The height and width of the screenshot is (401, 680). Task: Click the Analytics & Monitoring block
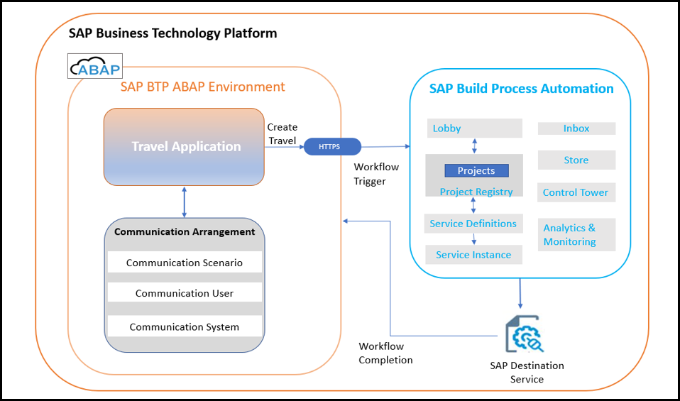576,234
